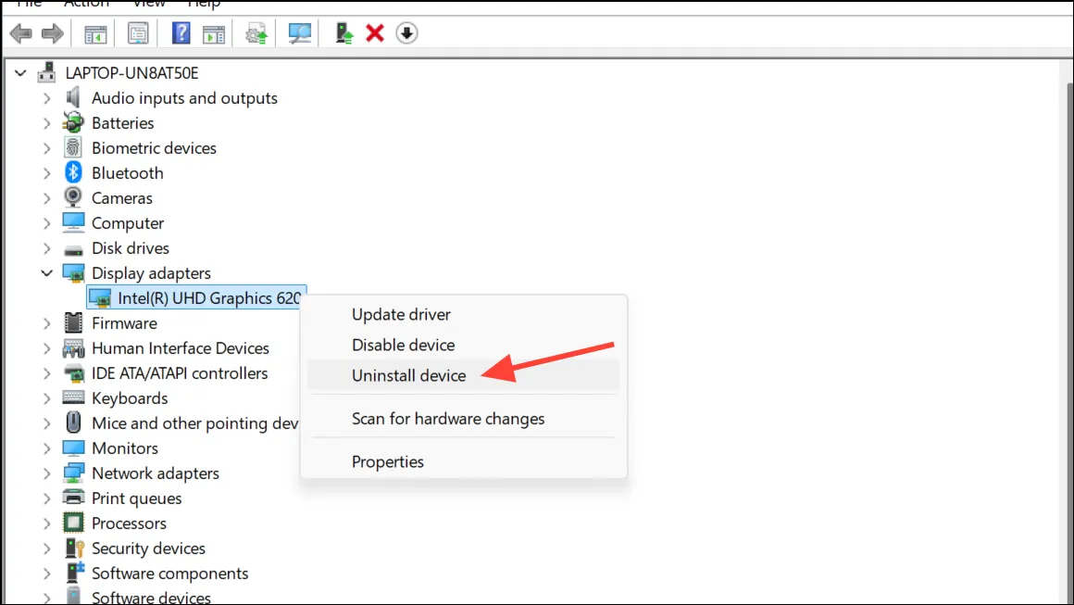
Task: Select Uninstall device menu entry
Action: 463,375
